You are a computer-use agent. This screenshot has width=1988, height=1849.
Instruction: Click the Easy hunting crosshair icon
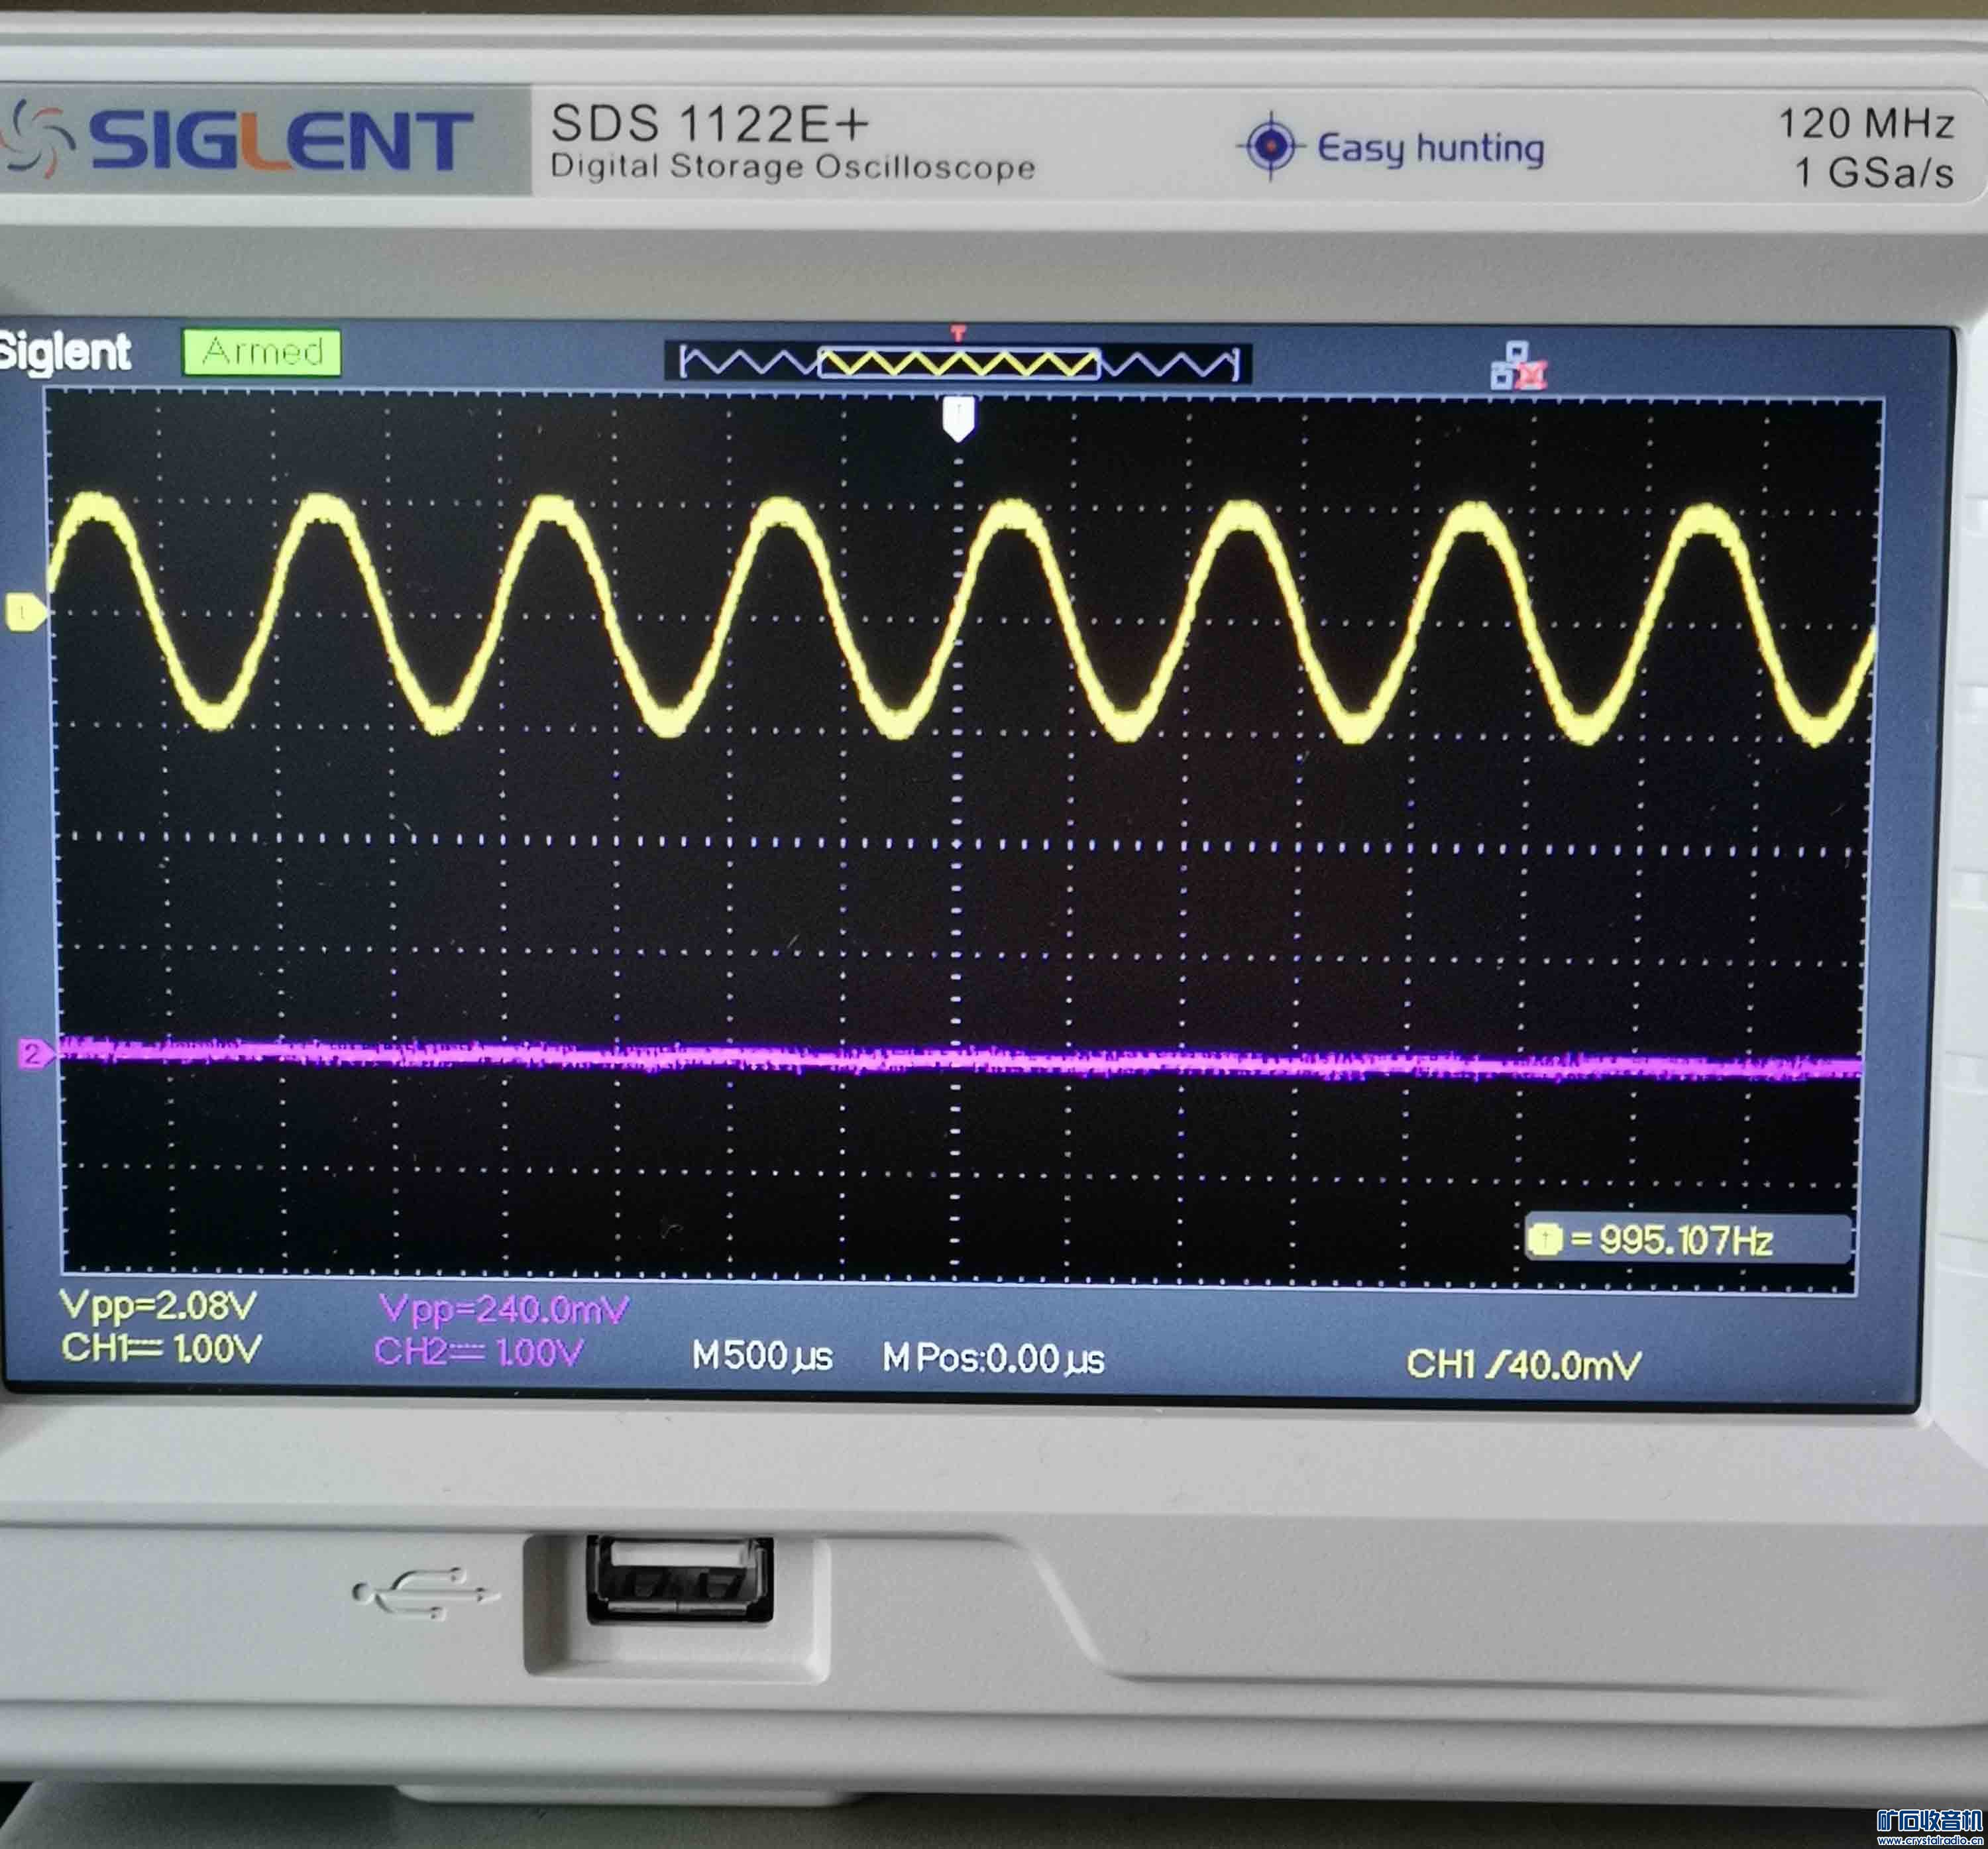(1270, 146)
